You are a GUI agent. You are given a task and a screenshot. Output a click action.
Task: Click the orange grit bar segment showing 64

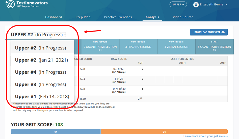click(x=164, y=132)
